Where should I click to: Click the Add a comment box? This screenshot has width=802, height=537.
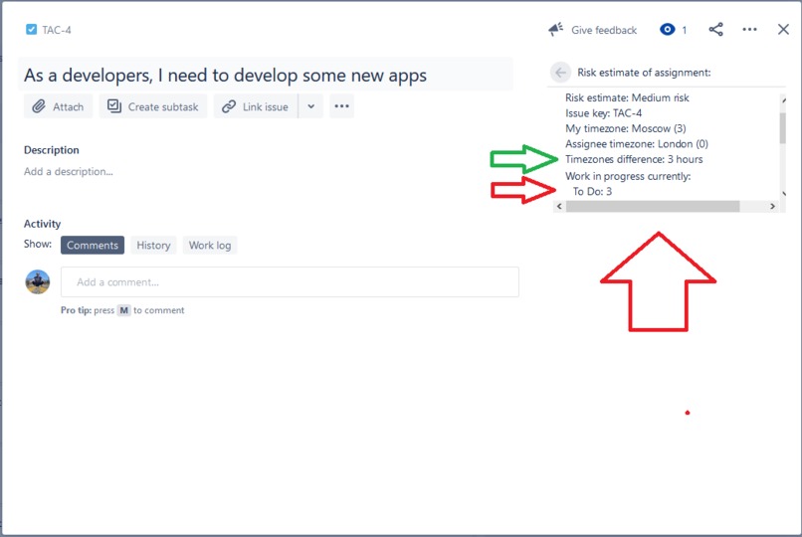(x=290, y=282)
